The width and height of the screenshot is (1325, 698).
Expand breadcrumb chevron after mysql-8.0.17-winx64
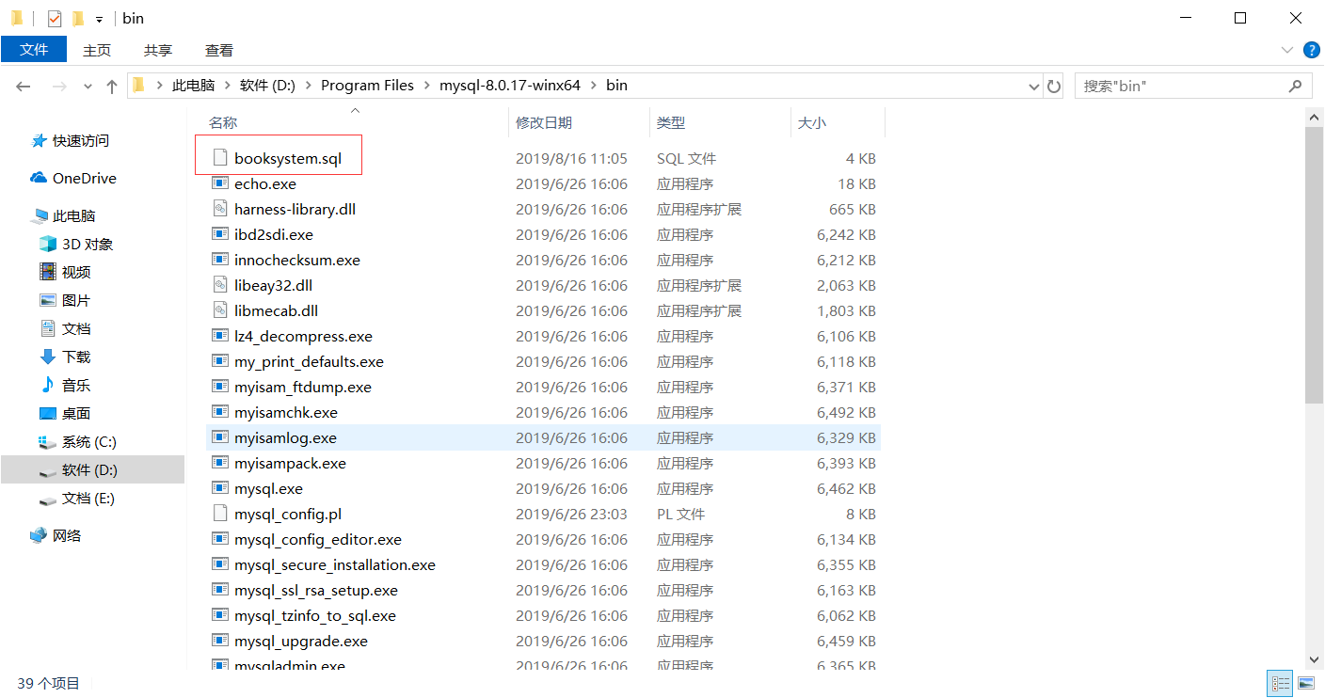tap(593, 86)
